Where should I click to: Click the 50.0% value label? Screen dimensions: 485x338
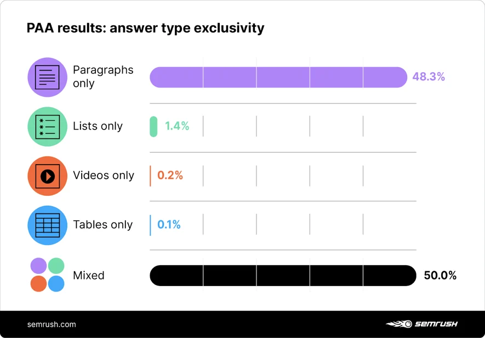tap(440, 276)
